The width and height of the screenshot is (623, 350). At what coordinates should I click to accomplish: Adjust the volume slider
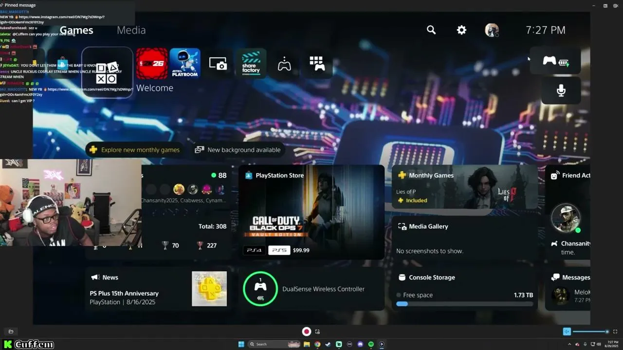click(591, 332)
